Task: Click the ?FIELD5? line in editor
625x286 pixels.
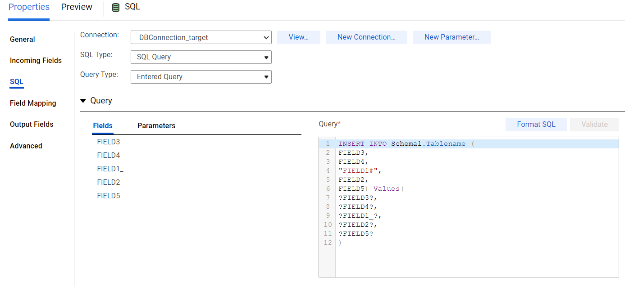Action: (x=356, y=234)
